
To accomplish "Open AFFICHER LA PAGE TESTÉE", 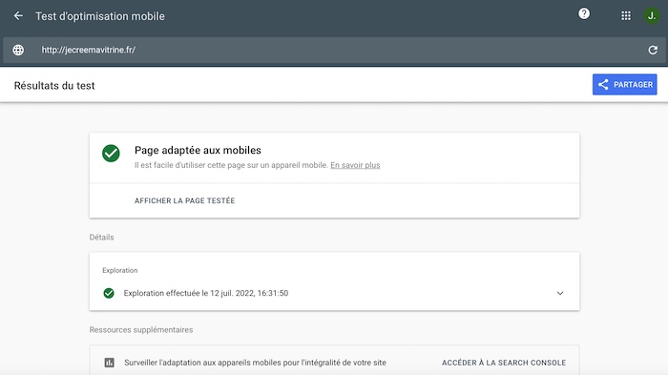I will click(x=184, y=200).
